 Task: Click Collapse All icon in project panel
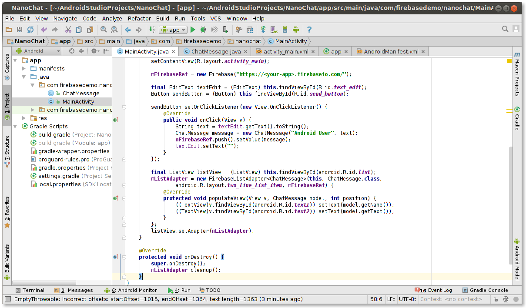tap(81, 51)
